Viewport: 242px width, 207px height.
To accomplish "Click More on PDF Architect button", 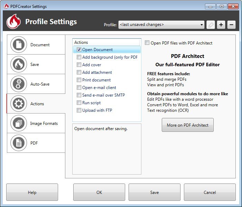I will (x=188, y=125).
